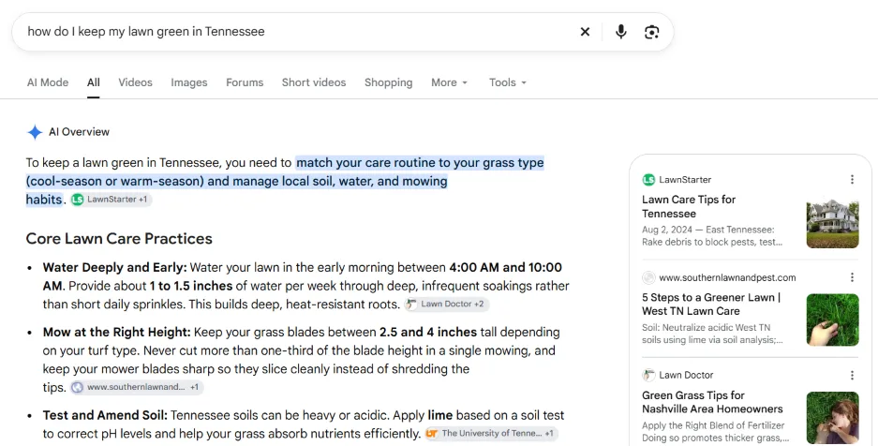Click the '2.5 and 4 inches' bold text
The width and height of the screenshot is (878, 446).
[x=428, y=333]
